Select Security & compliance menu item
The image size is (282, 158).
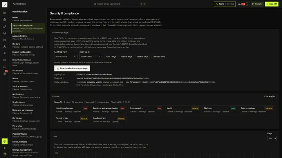[x=28, y=28]
